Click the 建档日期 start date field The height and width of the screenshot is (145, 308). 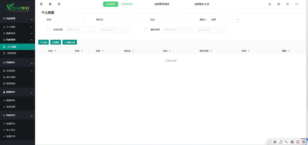[177, 30]
